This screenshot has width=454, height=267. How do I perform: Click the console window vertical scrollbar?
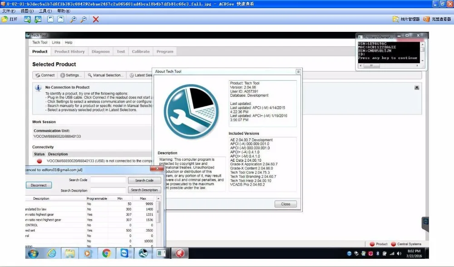pos(422,52)
